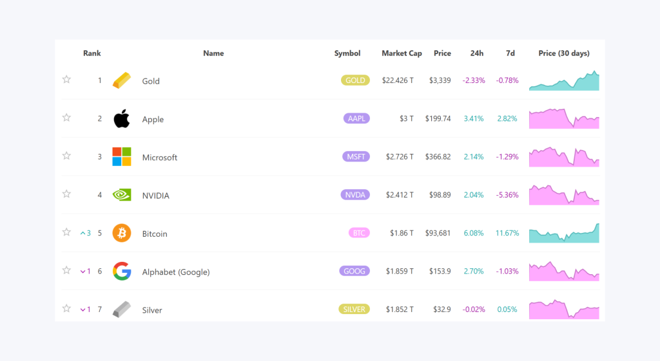The image size is (660, 361).
Task: Click the Gold bar icon
Action: pyautogui.click(x=122, y=80)
